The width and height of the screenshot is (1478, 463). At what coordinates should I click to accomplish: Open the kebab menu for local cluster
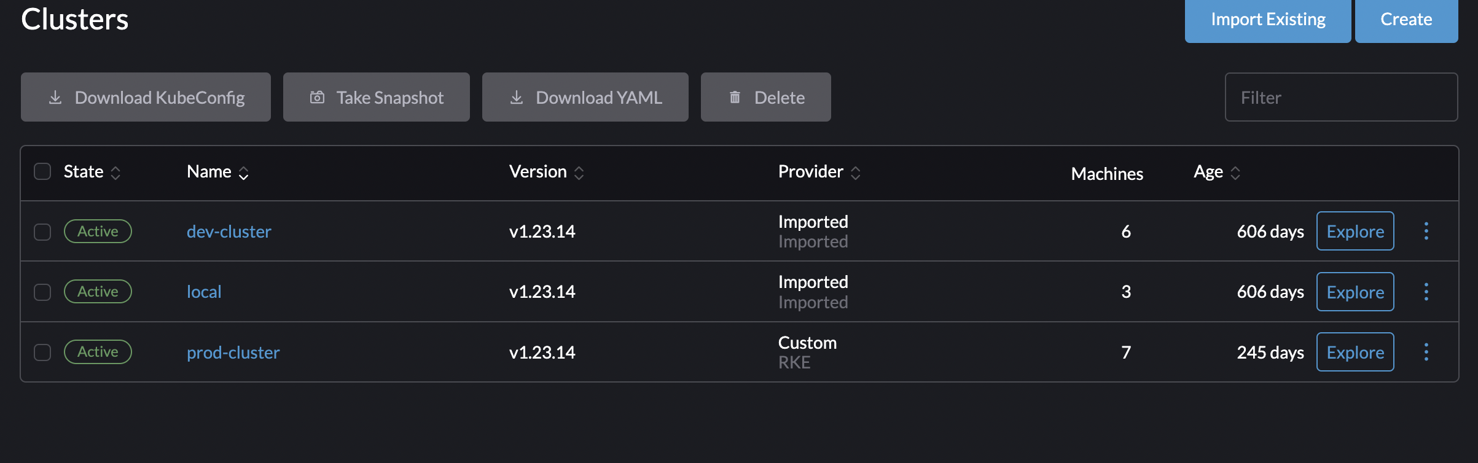[1426, 292]
